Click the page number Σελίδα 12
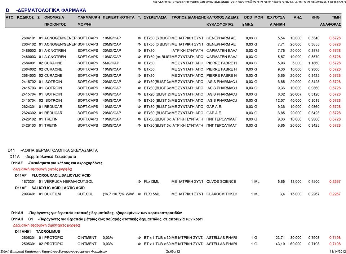 173,251
